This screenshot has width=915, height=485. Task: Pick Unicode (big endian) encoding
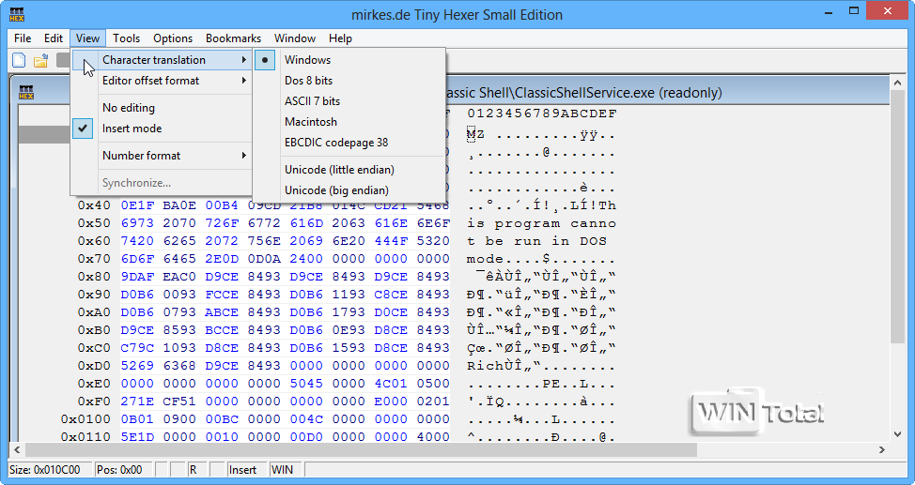(336, 190)
